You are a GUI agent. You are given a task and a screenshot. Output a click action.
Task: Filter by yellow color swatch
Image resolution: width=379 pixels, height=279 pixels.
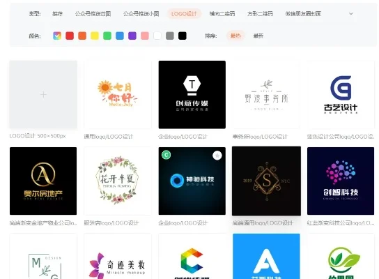click(x=95, y=36)
